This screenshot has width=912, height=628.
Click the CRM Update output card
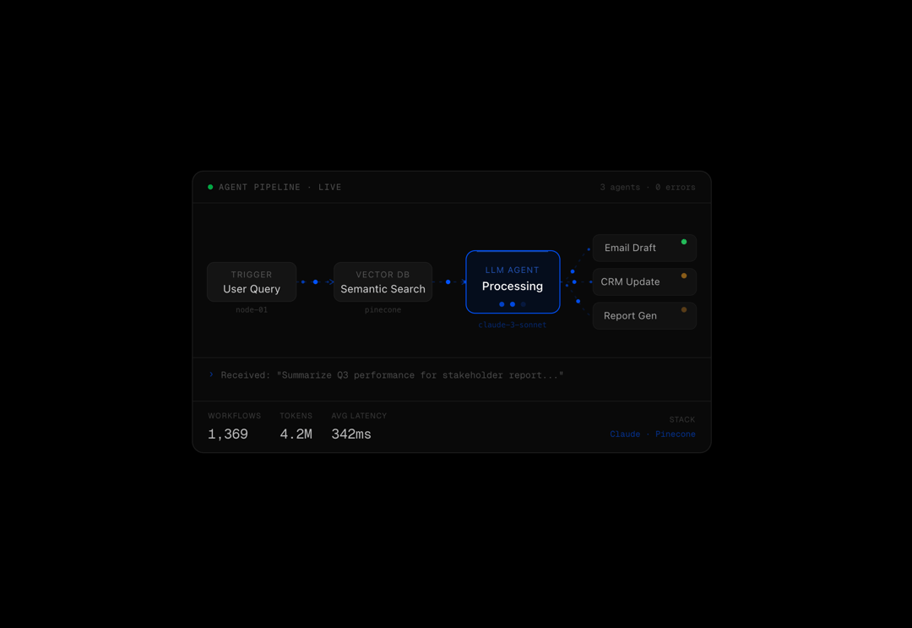[644, 281]
